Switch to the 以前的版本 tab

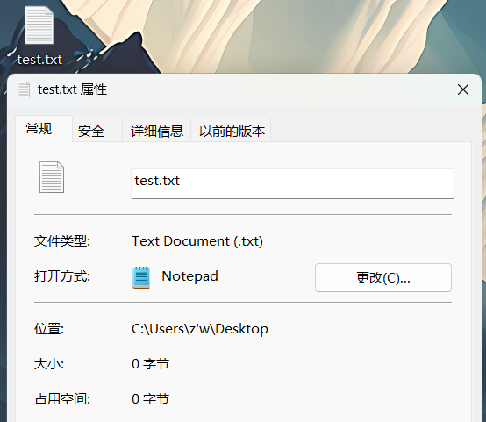(231, 131)
